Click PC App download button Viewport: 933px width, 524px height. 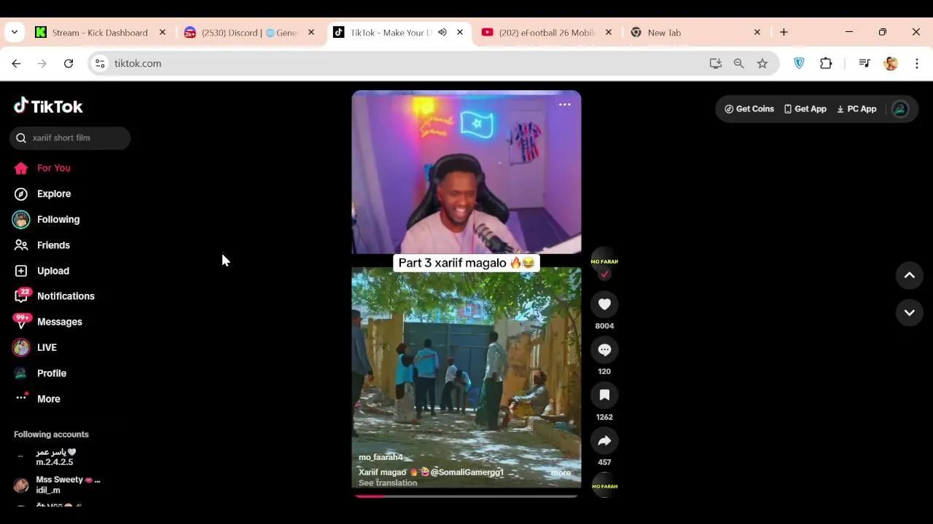click(856, 108)
